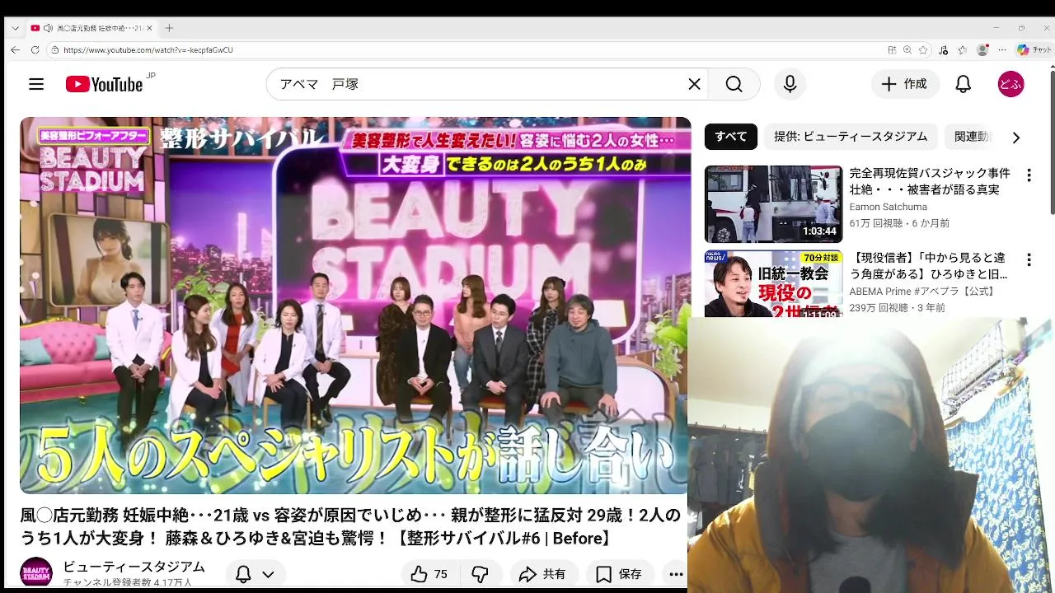Open the ビューティースタジアム channel avatar

coord(36,573)
